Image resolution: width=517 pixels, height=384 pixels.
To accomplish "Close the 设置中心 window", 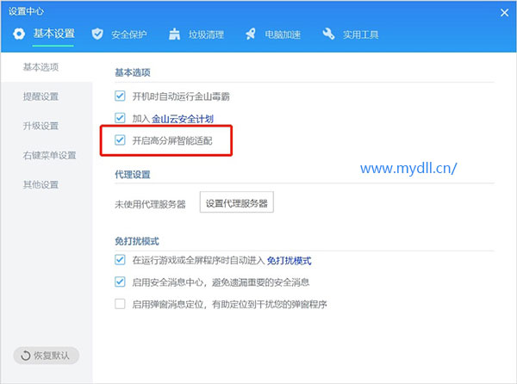I will [504, 13].
